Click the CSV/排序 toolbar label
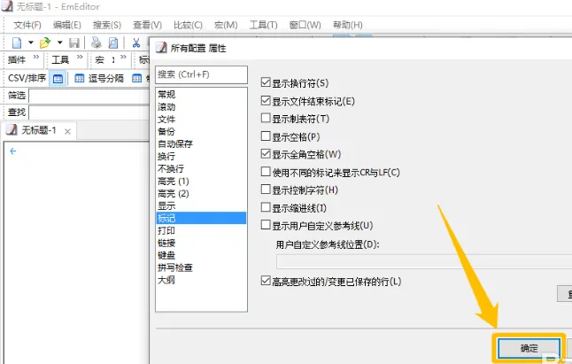The width and height of the screenshot is (572, 364). pos(27,78)
